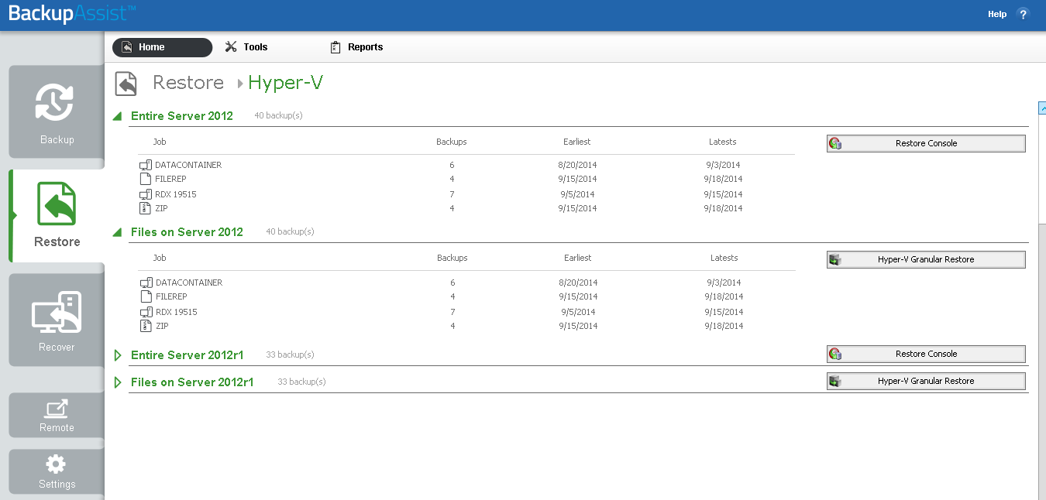This screenshot has height=500, width=1046.
Task: Open the Tools tab
Action: (x=246, y=47)
